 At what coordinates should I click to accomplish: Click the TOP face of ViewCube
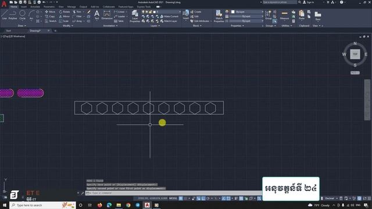pyautogui.click(x=355, y=54)
